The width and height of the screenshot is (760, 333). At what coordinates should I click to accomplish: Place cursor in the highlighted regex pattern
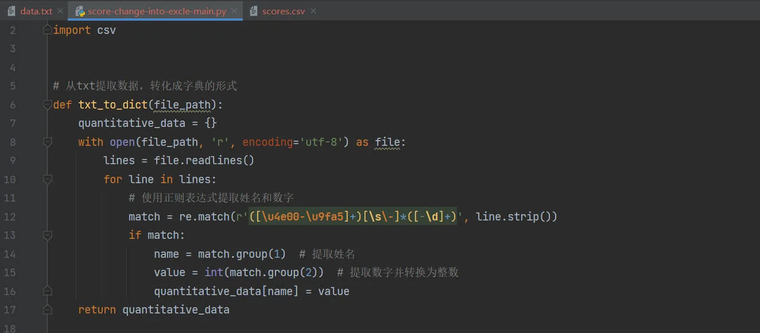(x=352, y=217)
